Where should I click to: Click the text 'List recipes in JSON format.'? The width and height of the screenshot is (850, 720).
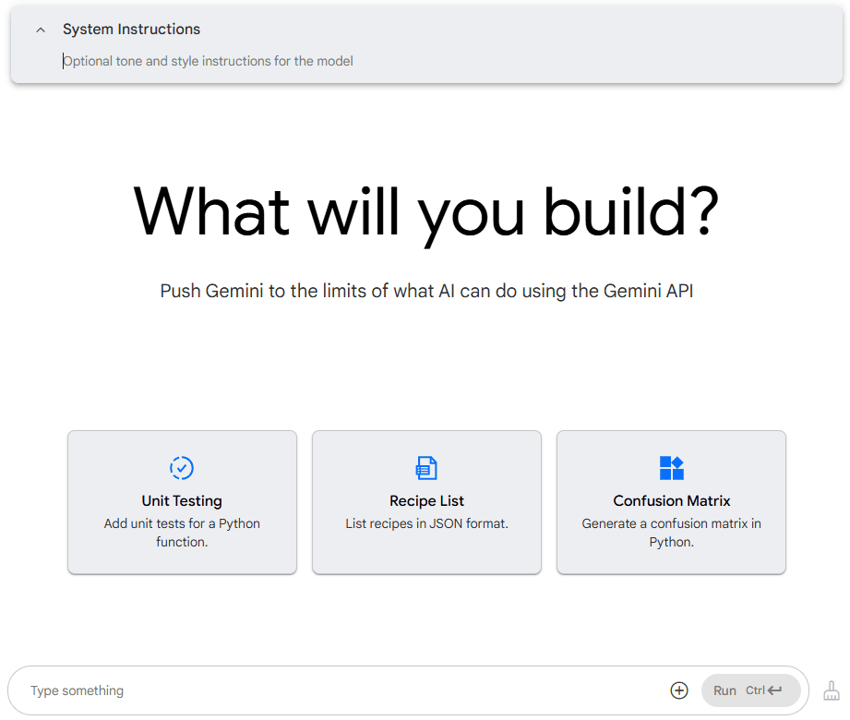pos(426,523)
